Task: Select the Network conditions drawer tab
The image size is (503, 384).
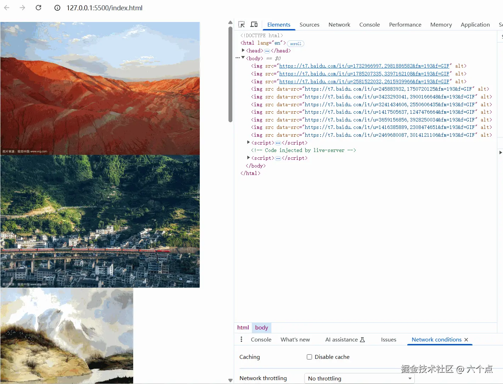Action: tap(436, 339)
